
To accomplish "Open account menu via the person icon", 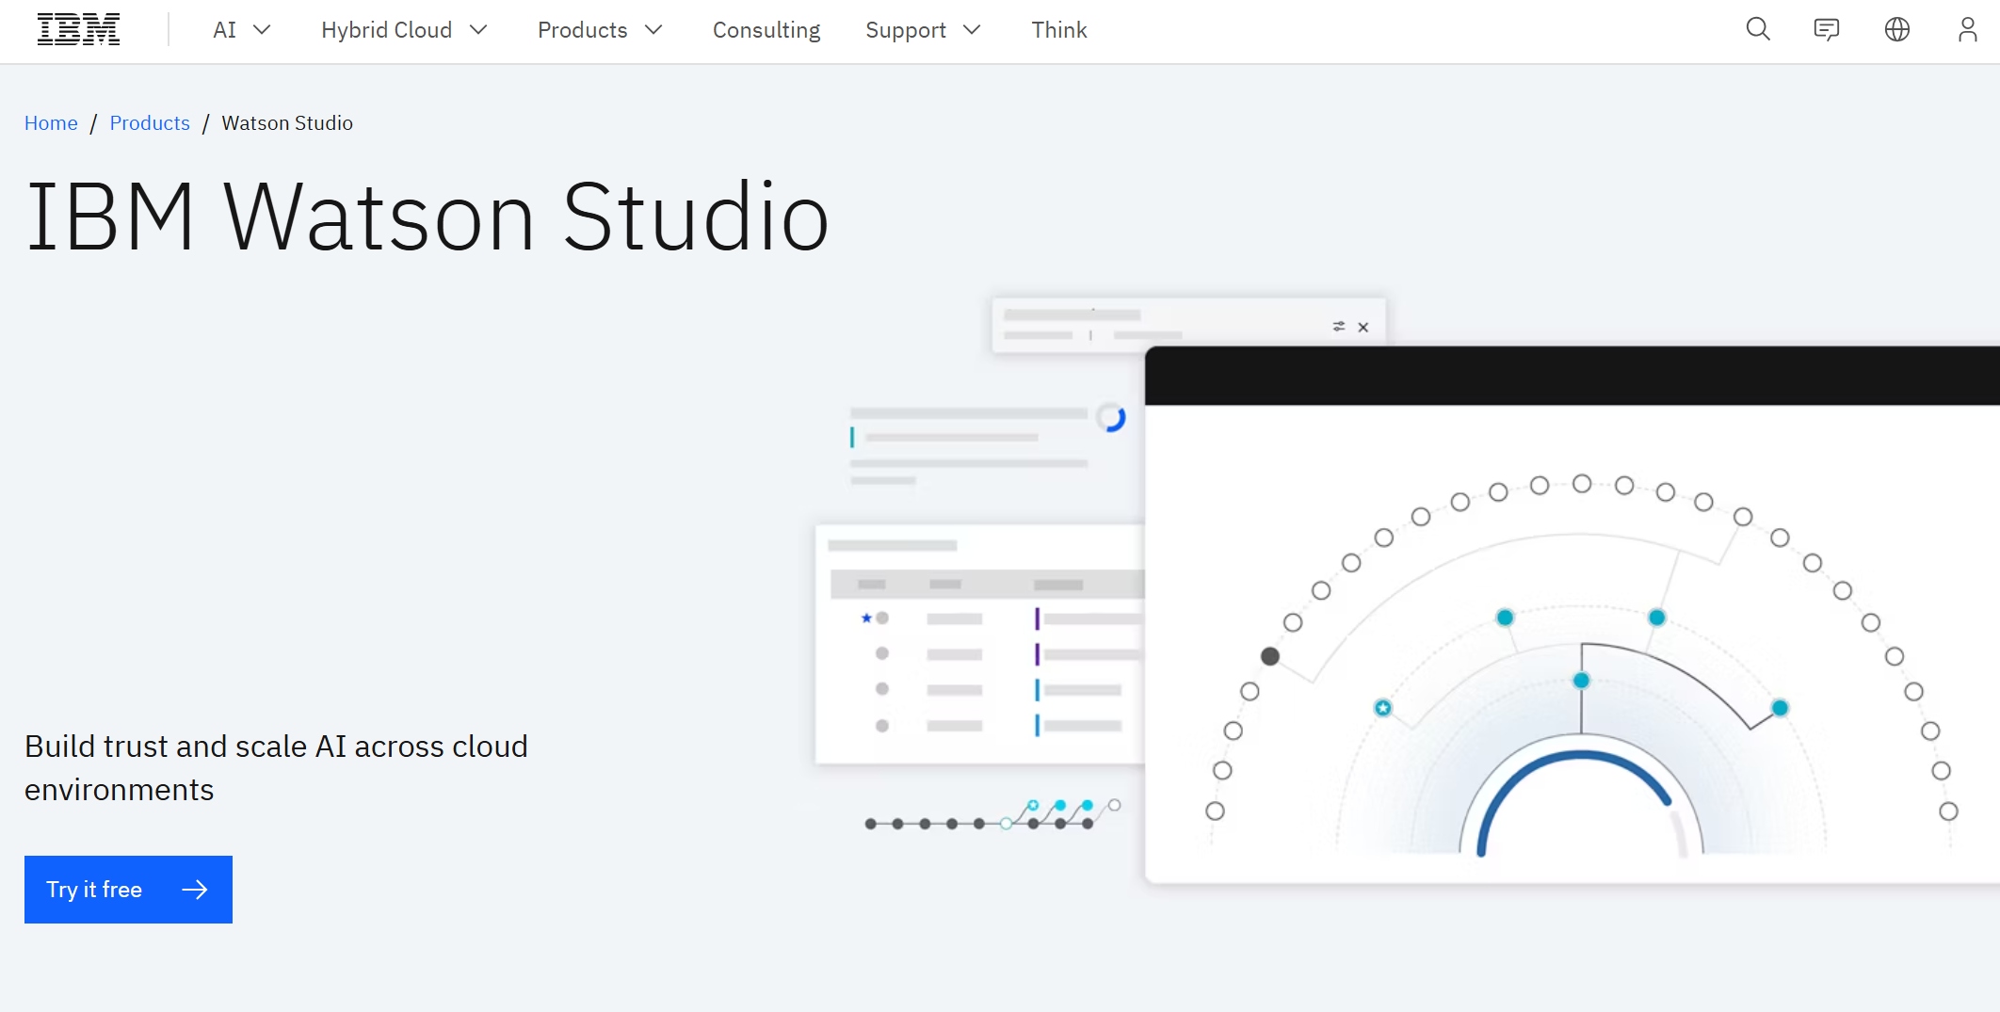I will pos(1967,29).
